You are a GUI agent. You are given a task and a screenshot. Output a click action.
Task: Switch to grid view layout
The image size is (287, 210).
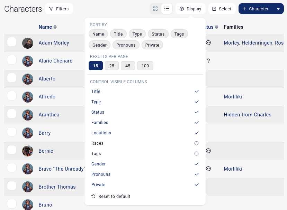[x=155, y=9]
